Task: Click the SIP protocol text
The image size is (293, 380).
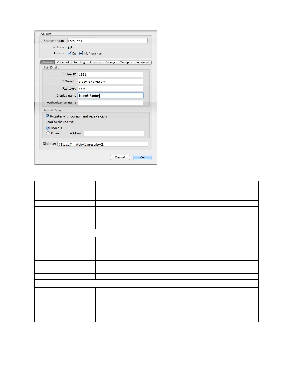Action: click(x=70, y=47)
